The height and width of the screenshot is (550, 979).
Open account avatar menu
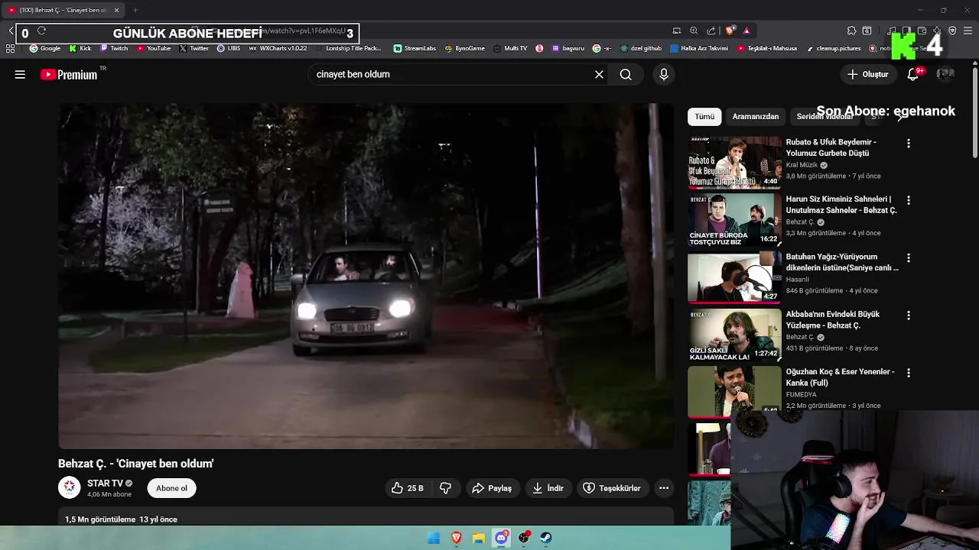(x=945, y=74)
